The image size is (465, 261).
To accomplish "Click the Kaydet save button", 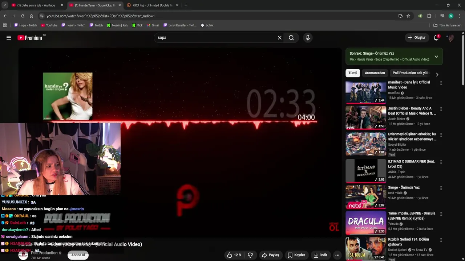I will coord(296,255).
